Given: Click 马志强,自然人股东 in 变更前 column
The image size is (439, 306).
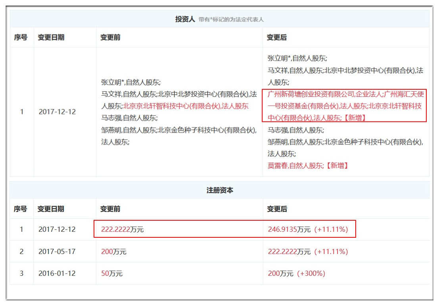Looking at the screenshot, I should (129, 118).
